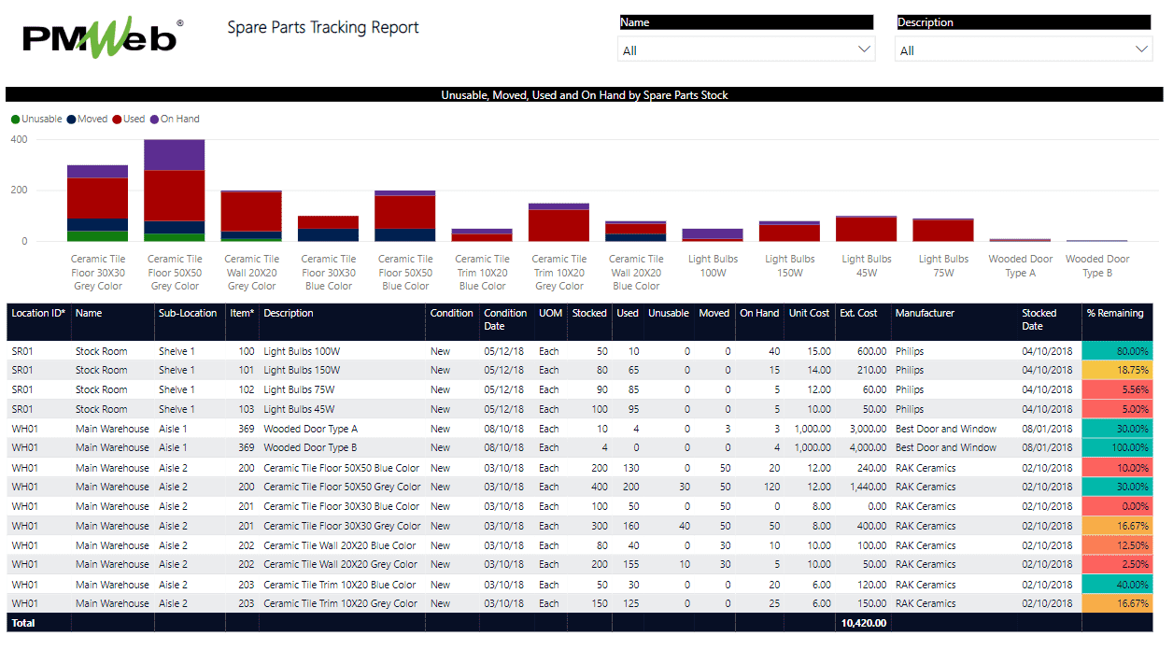Image resolution: width=1173 pixels, height=650 pixels.
Task: Click the Used legend marker
Action: click(x=118, y=120)
